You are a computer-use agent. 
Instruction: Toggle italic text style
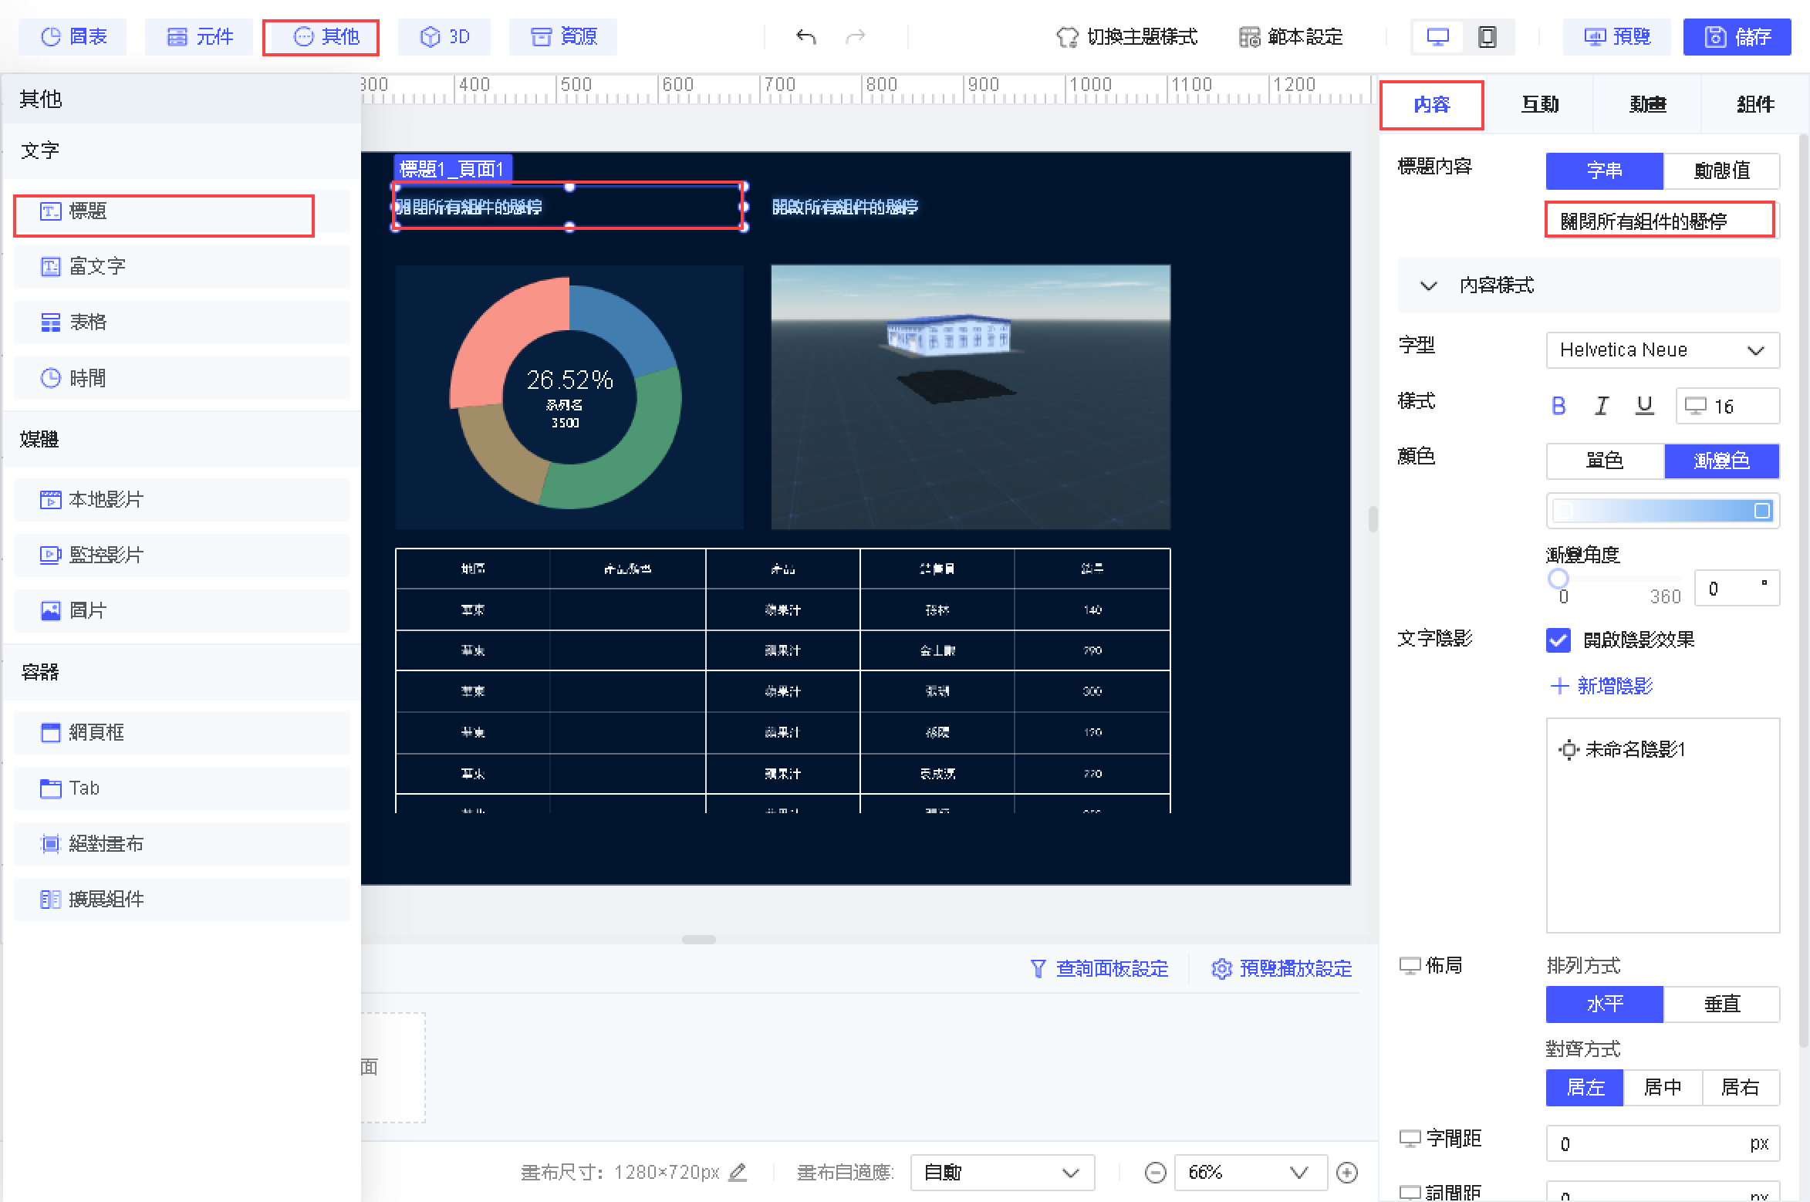pos(1602,406)
